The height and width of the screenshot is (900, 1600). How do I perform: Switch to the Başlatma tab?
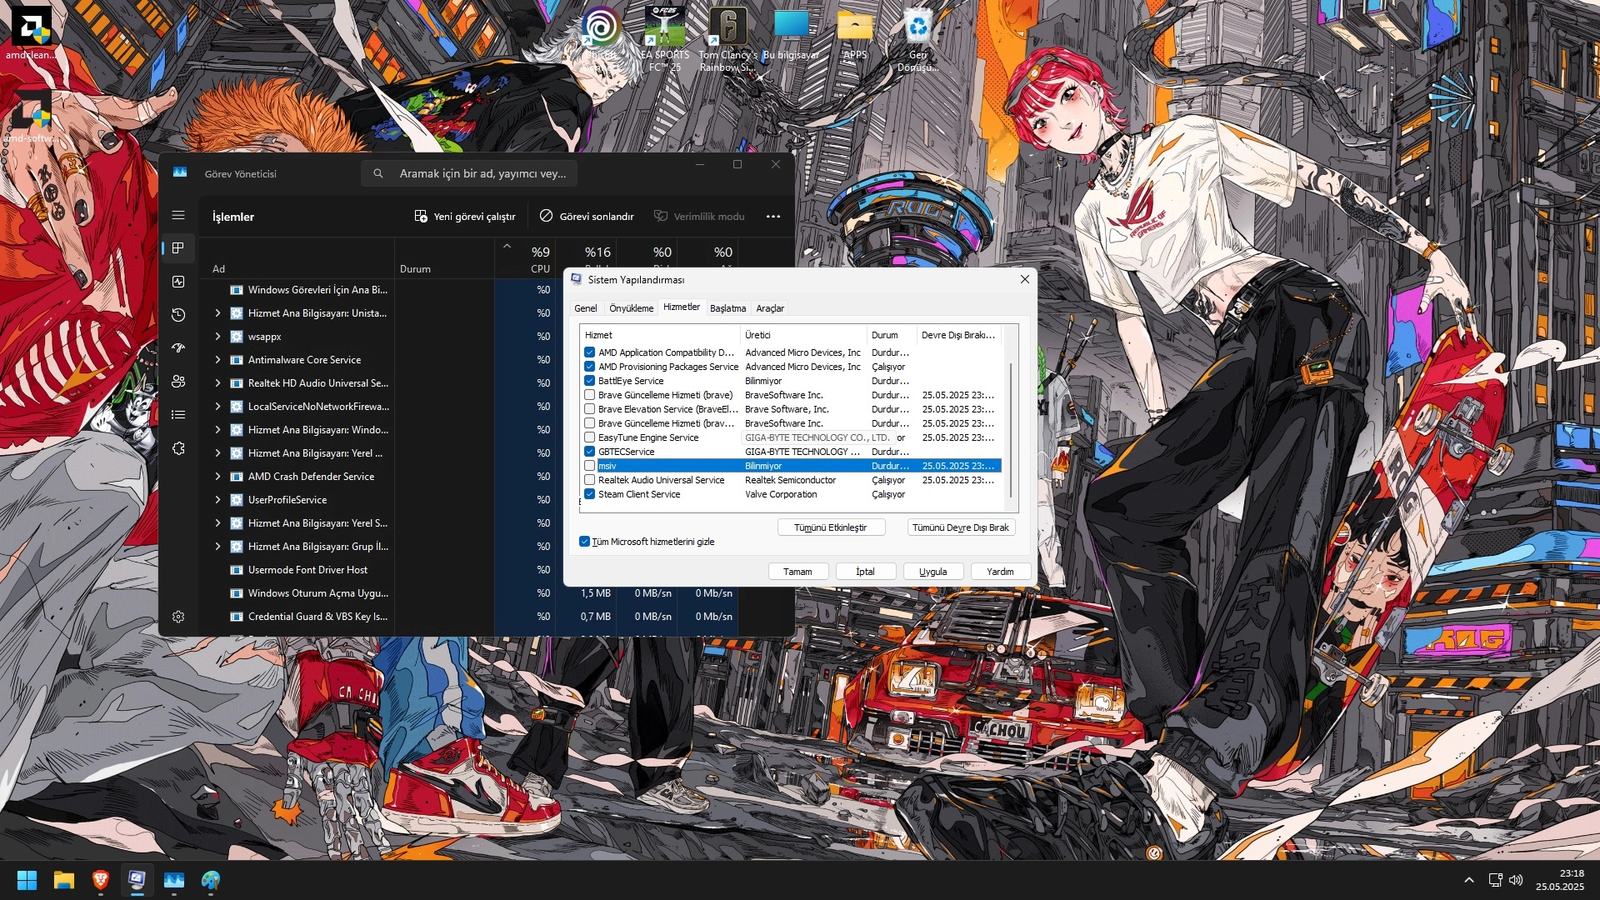tap(727, 308)
